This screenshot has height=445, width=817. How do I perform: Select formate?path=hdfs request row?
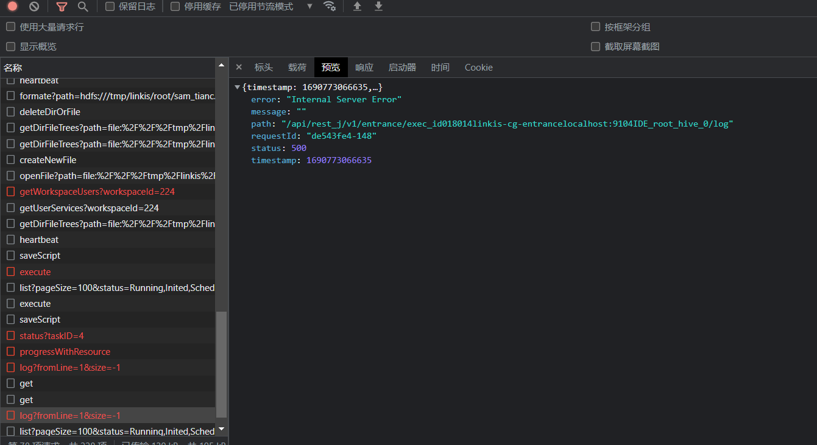tap(108, 96)
